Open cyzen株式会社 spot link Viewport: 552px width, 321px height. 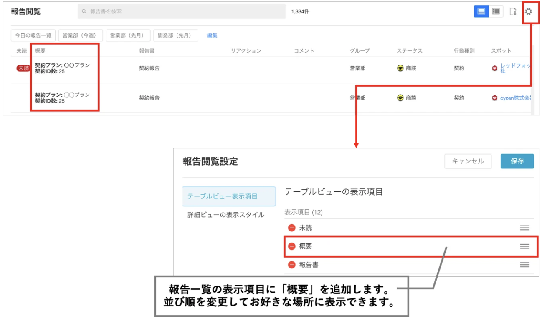[516, 98]
